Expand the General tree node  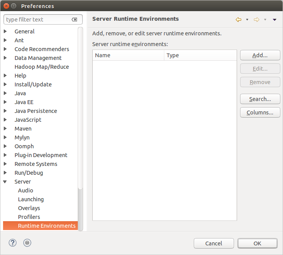click(x=5, y=31)
